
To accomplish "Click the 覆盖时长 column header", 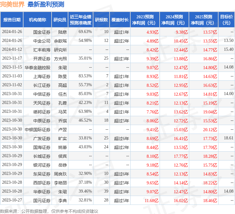I will tap(120, 20).
